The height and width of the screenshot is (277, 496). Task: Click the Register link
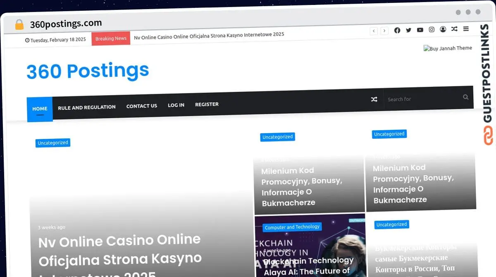point(207,104)
